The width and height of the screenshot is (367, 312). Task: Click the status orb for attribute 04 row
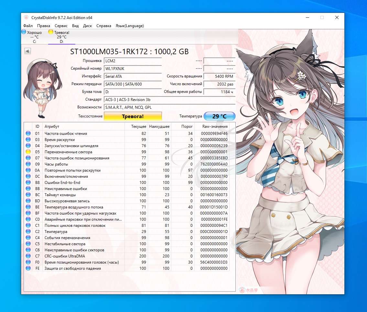pyautogui.click(x=28, y=146)
